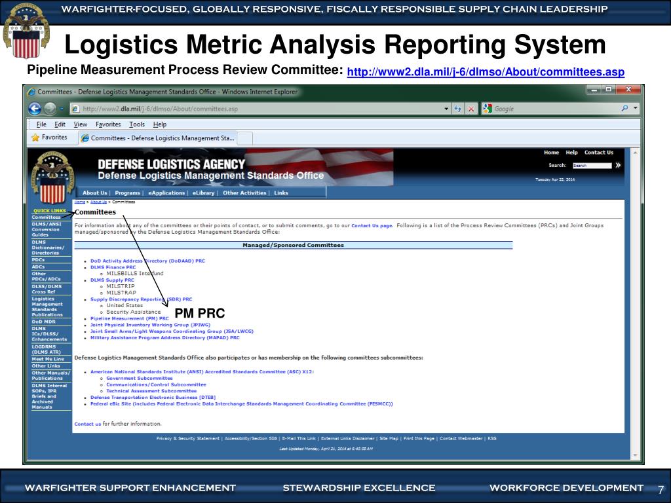671x503 pixels.
Task: Open the Government Subcommittee link
Action: 140,379
